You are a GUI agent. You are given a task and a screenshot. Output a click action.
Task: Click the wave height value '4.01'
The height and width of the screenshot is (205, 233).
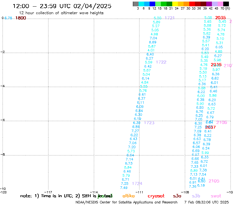click(151, 50)
